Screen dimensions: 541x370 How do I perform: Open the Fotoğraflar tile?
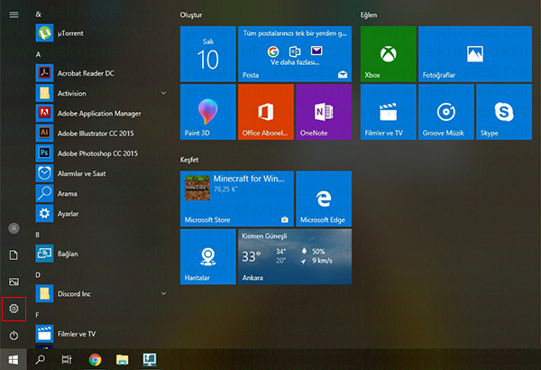(x=475, y=54)
